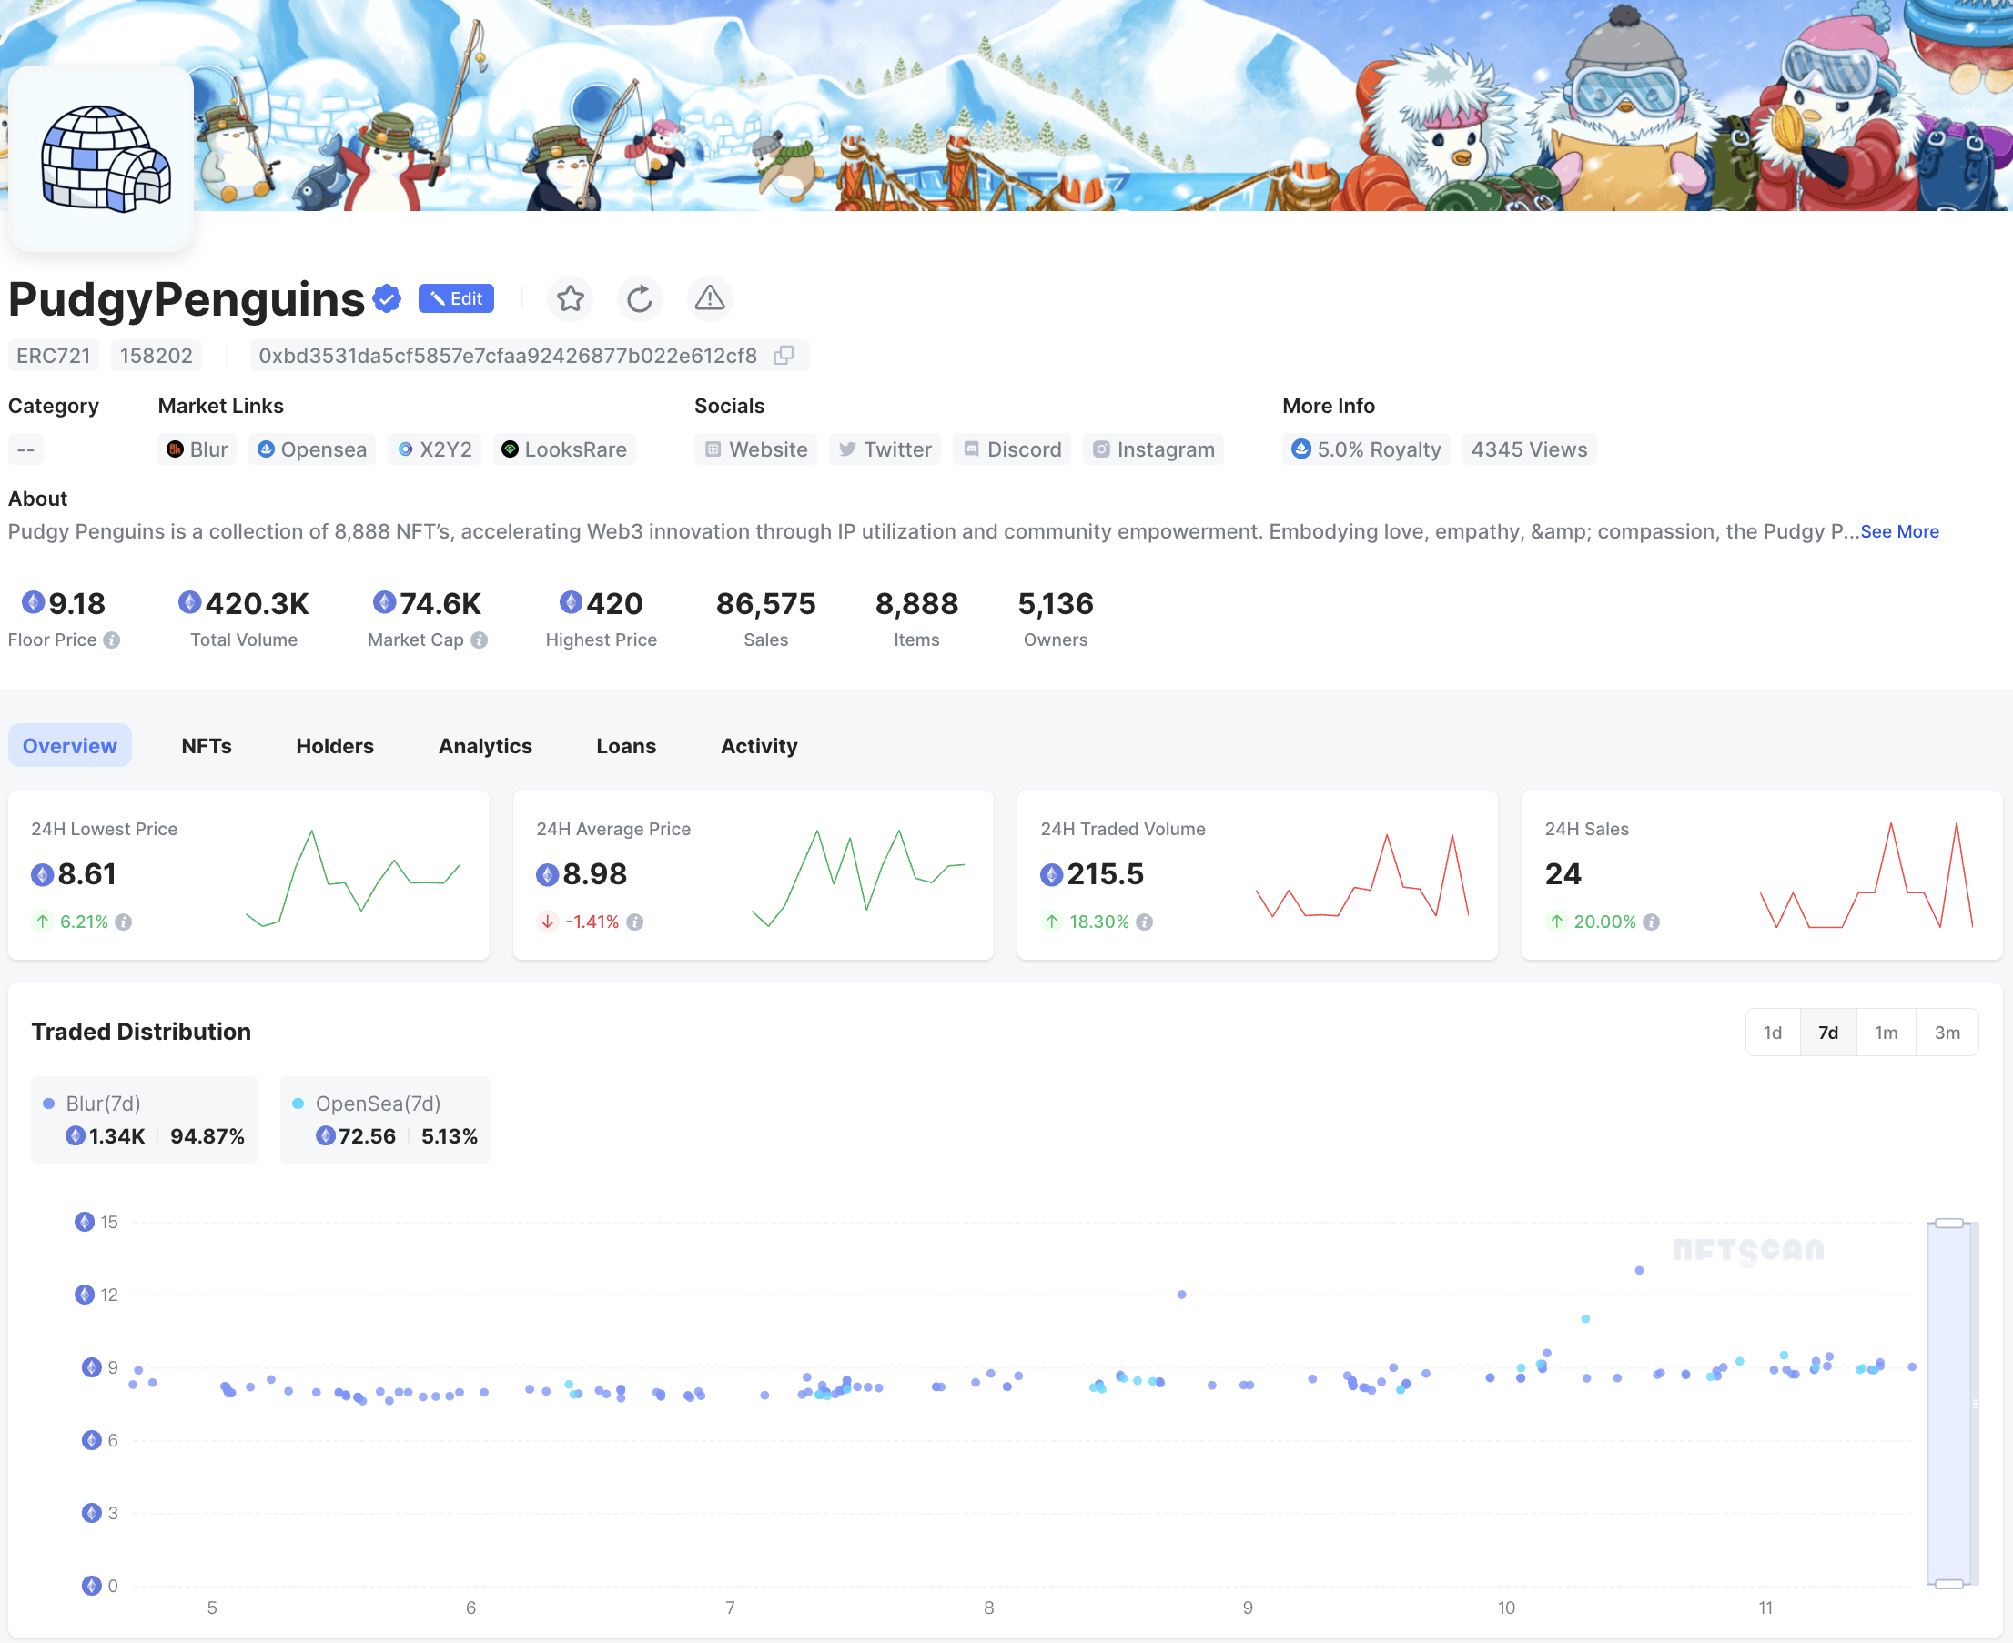Image resolution: width=2013 pixels, height=1643 pixels.
Task: Open the Instagram social link
Action: click(x=1153, y=449)
